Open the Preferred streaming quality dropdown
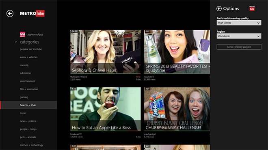 [239, 23]
